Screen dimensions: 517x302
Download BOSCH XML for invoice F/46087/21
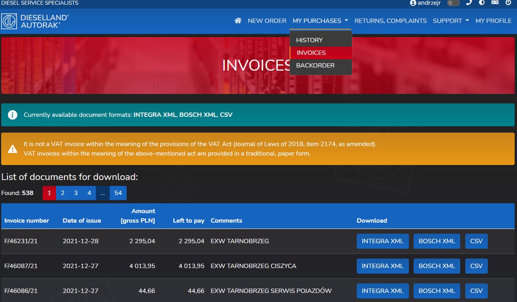tap(437, 266)
